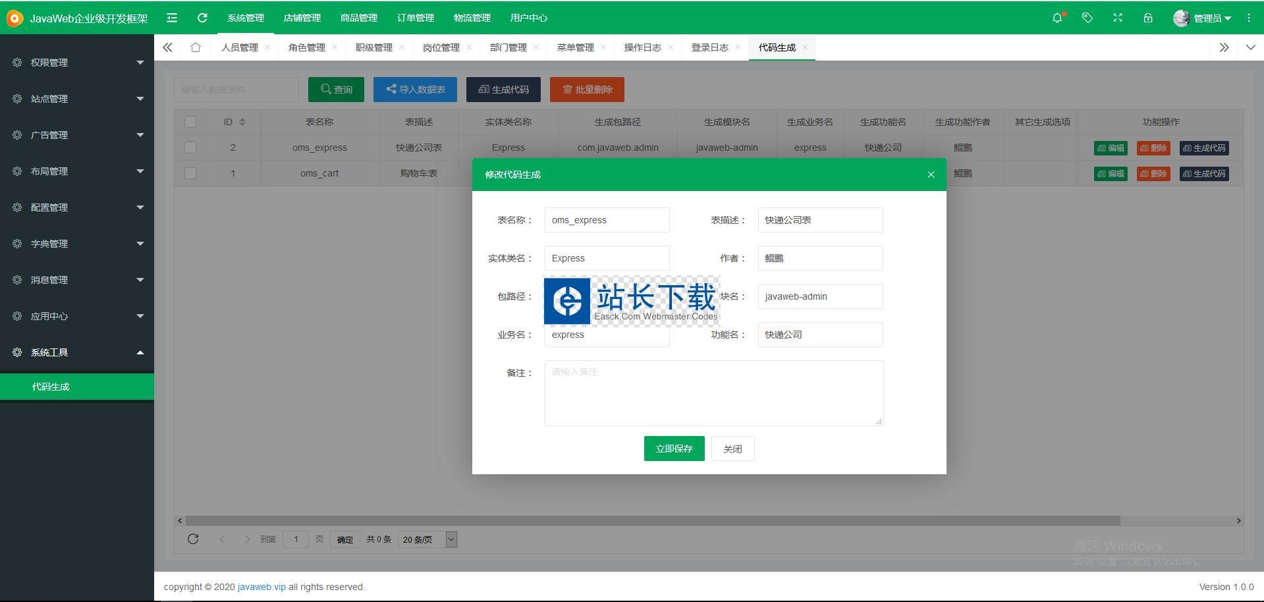Click the horizontal table scrollbar
The width and height of the screenshot is (1264, 602).
pyautogui.click(x=652, y=520)
